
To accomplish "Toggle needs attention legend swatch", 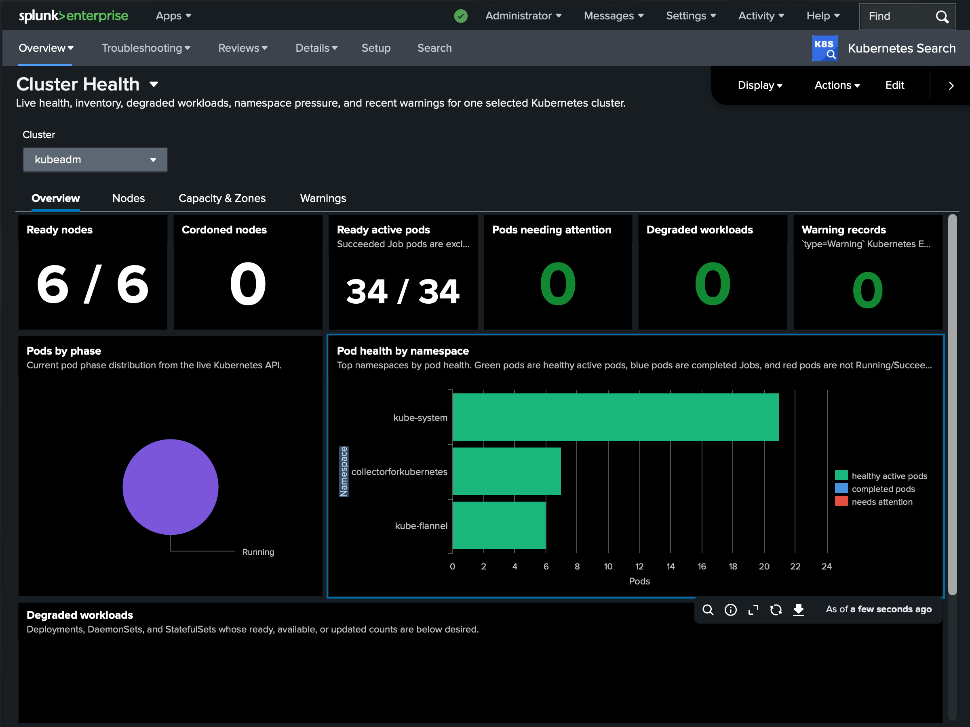I will pyautogui.click(x=841, y=501).
